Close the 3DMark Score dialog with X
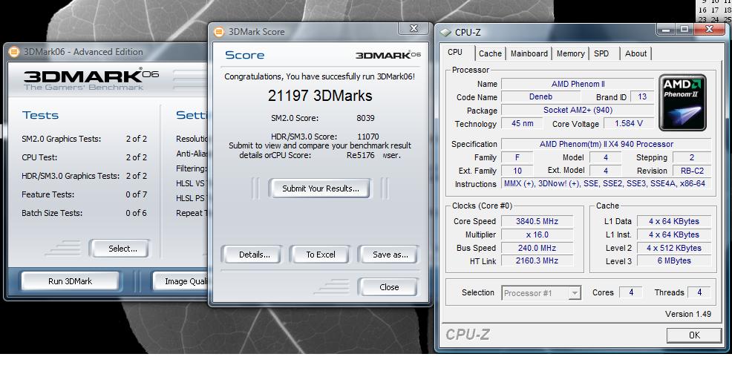The width and height of the screenshot is (732, 374). 414,28
